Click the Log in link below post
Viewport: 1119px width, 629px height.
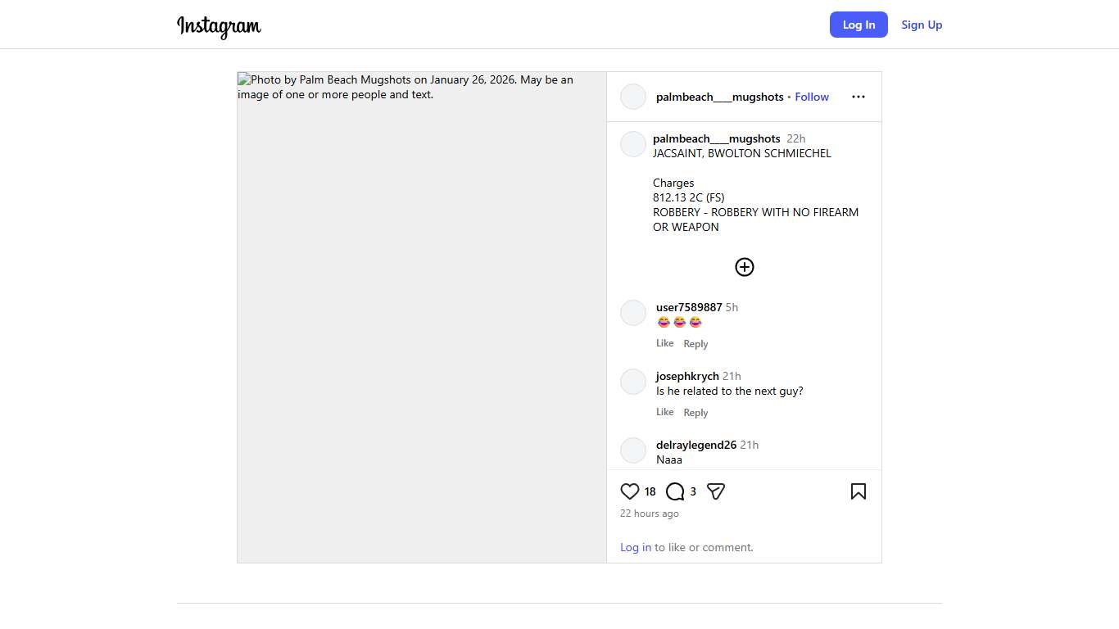coord(635,547)
